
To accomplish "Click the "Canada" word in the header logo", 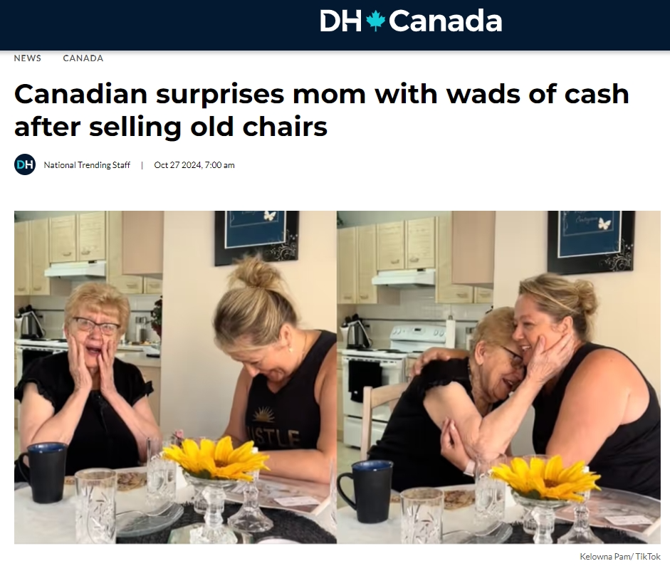I will [x=445, y=21].
